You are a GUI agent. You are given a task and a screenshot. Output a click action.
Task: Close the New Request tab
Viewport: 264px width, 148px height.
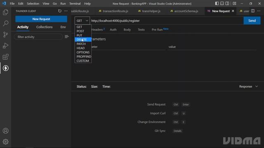pos(233,11)
